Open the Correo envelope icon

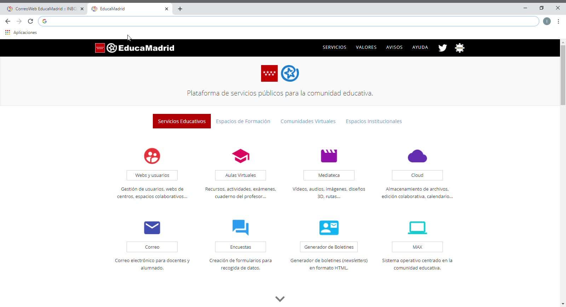point(152,227)
